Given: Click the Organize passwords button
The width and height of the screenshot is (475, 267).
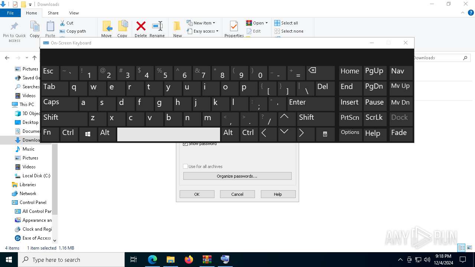Looking at the screenshot, I should [x=237, y=176].
